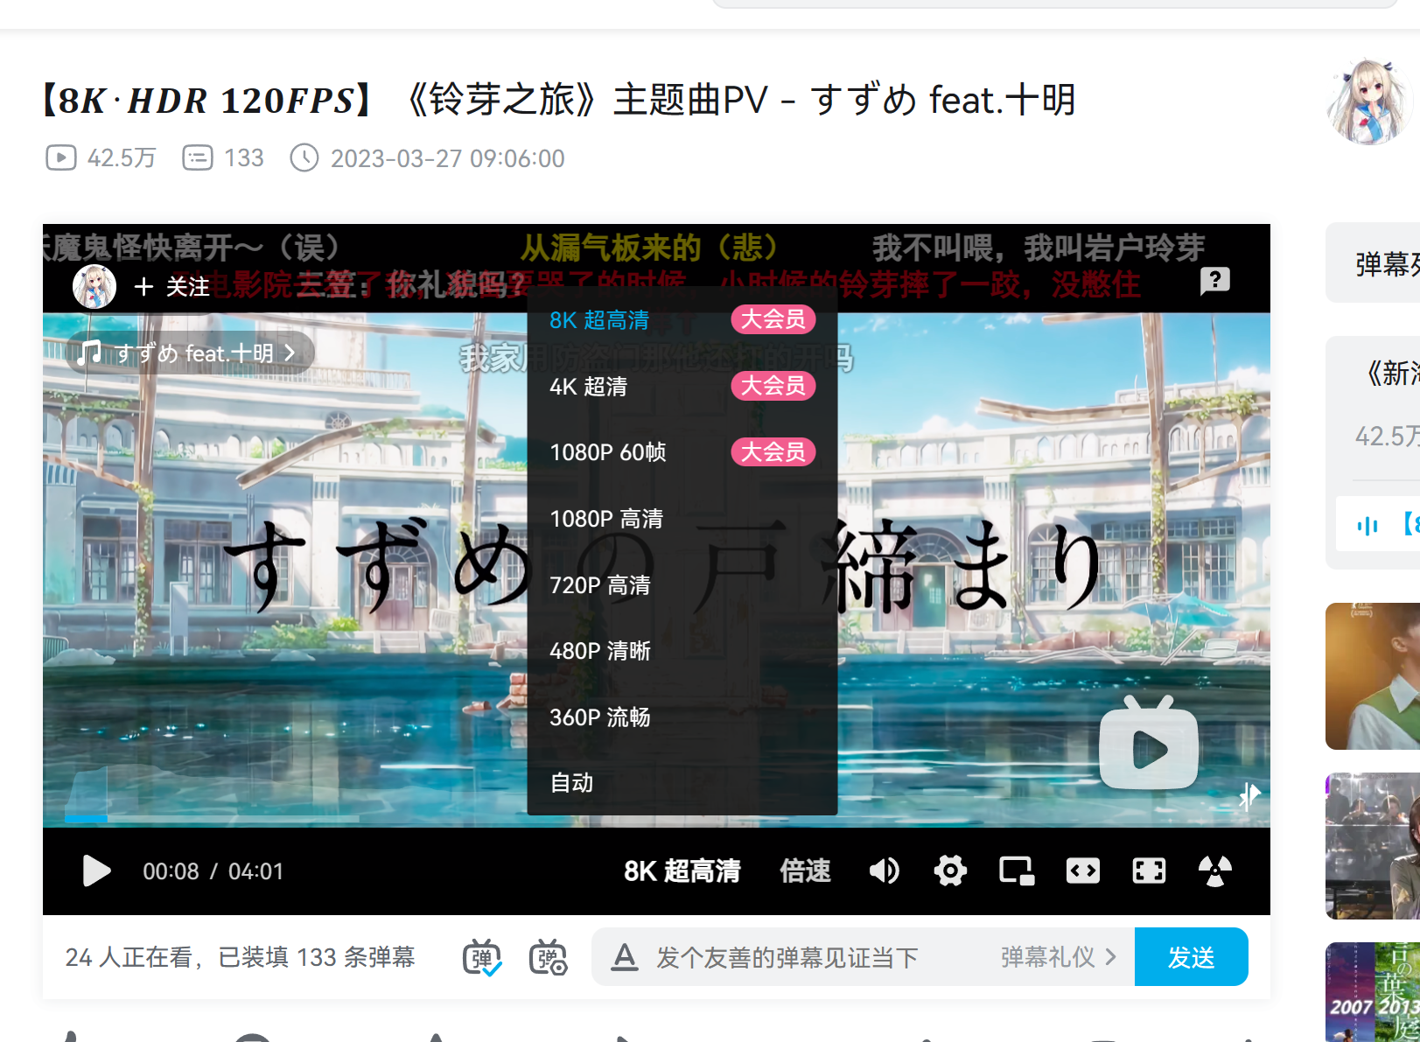The width and height of the screenshot is (1420, 1042).
Task: Expand the 弹幕 list panel on right
Action: tap(1373, 263)
